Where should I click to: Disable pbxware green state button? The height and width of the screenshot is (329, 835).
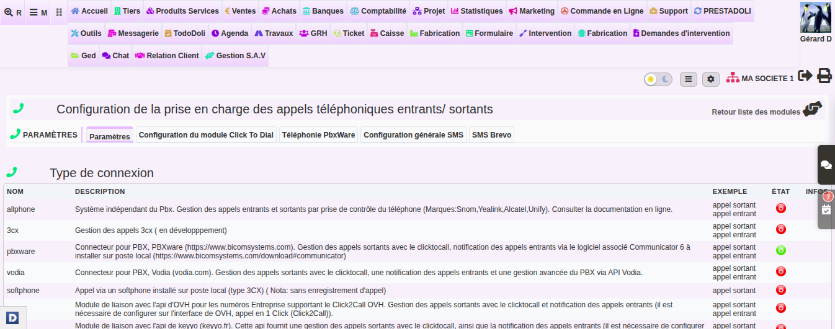pyautogui.click(x=781, y=250)
